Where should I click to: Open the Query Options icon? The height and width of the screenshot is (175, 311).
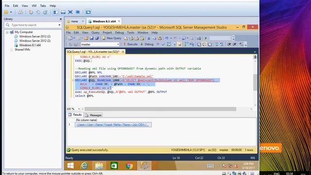point(174,44)
